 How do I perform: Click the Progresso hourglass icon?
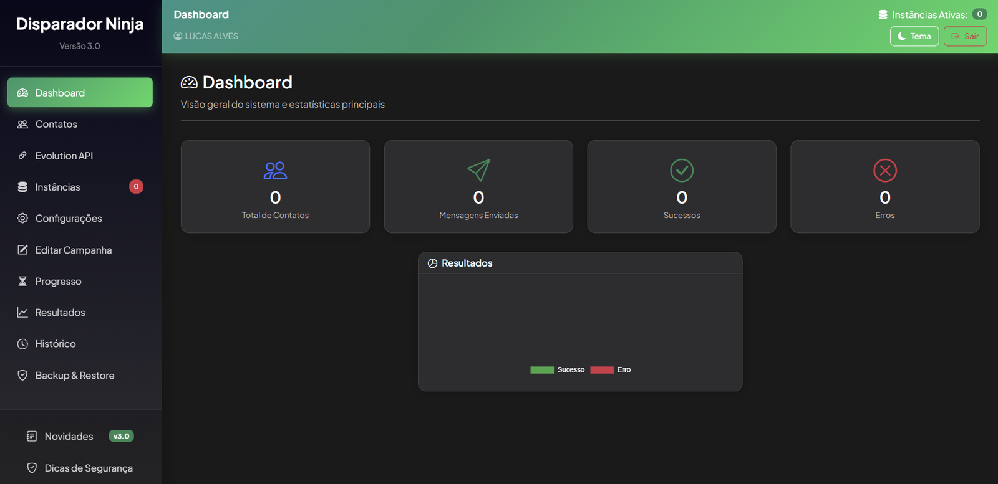22,281
